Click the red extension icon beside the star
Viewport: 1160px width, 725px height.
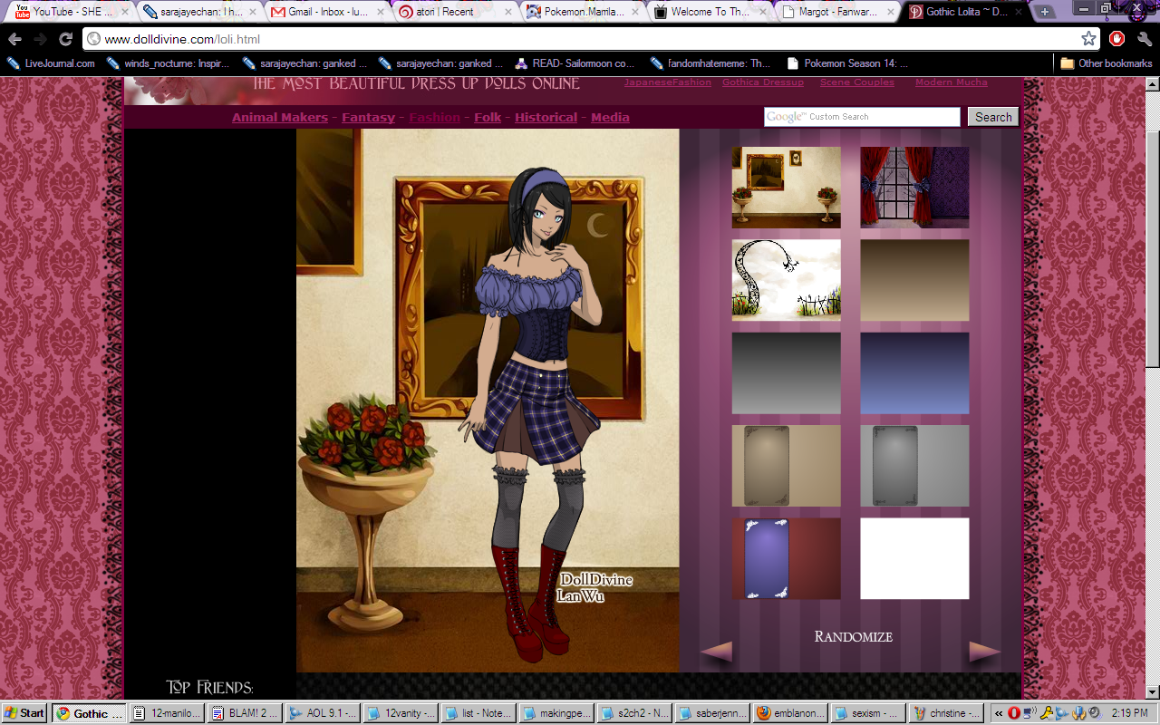coord(1117,39)
